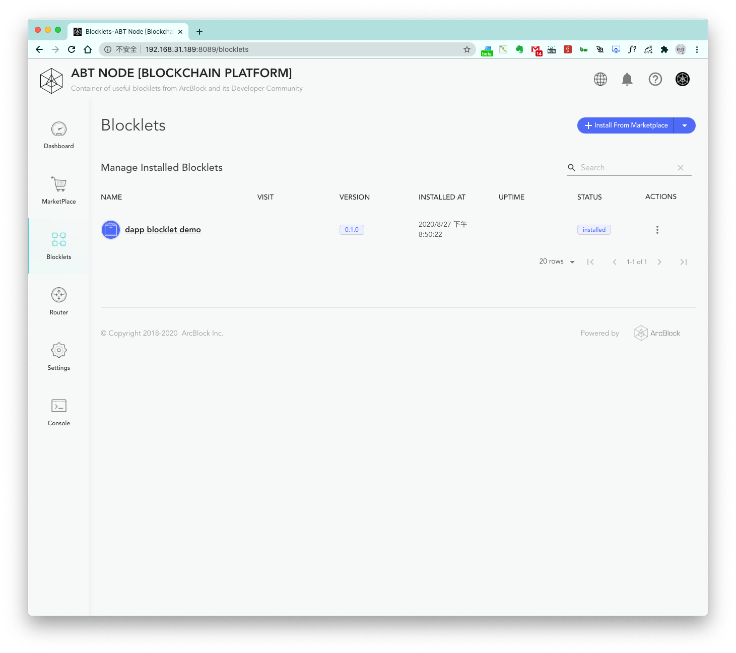Select the Blocklets-ABT Node browser tab

pos(128,32)
